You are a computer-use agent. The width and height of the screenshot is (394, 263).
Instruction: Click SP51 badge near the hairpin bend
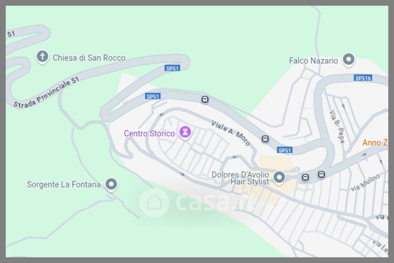[x=172, y=68]
